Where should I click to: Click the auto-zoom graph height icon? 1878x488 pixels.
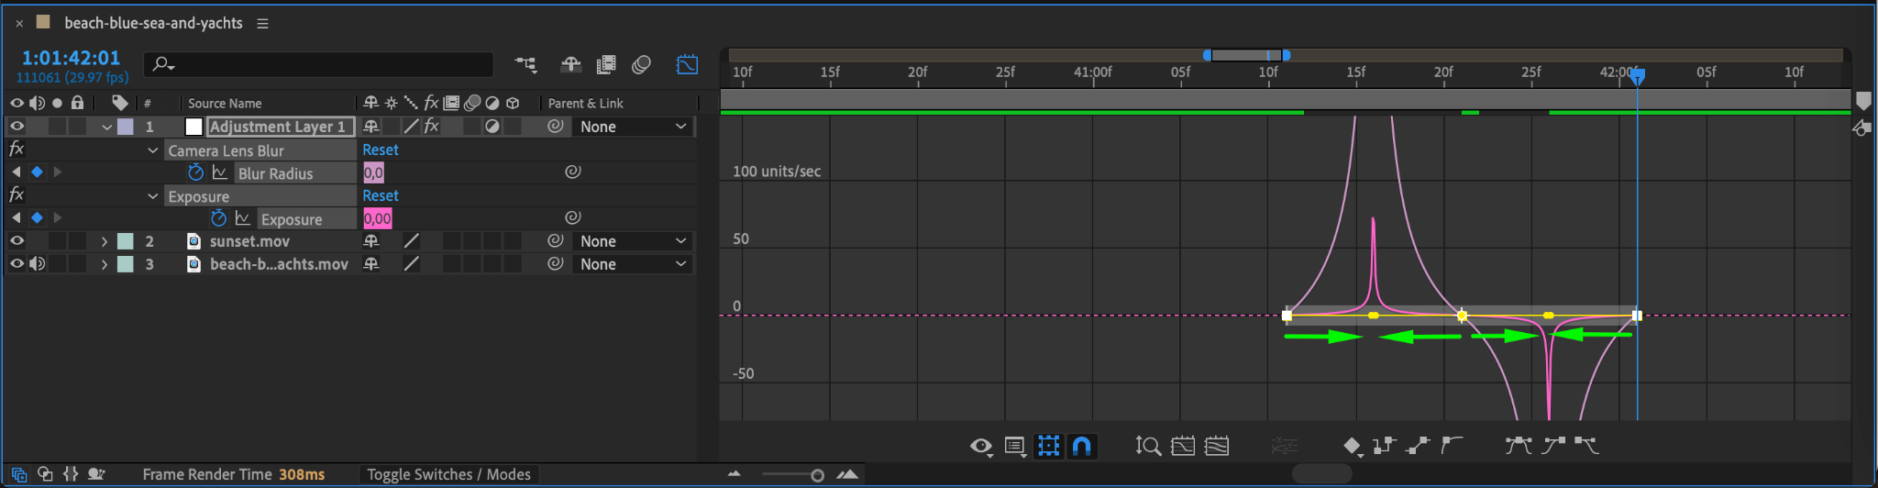pos(1148,446)
